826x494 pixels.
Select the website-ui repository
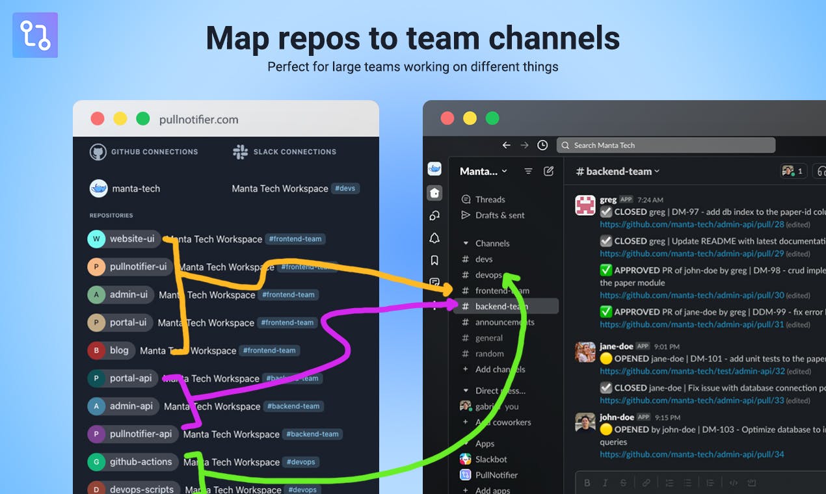tap(124, 239)
